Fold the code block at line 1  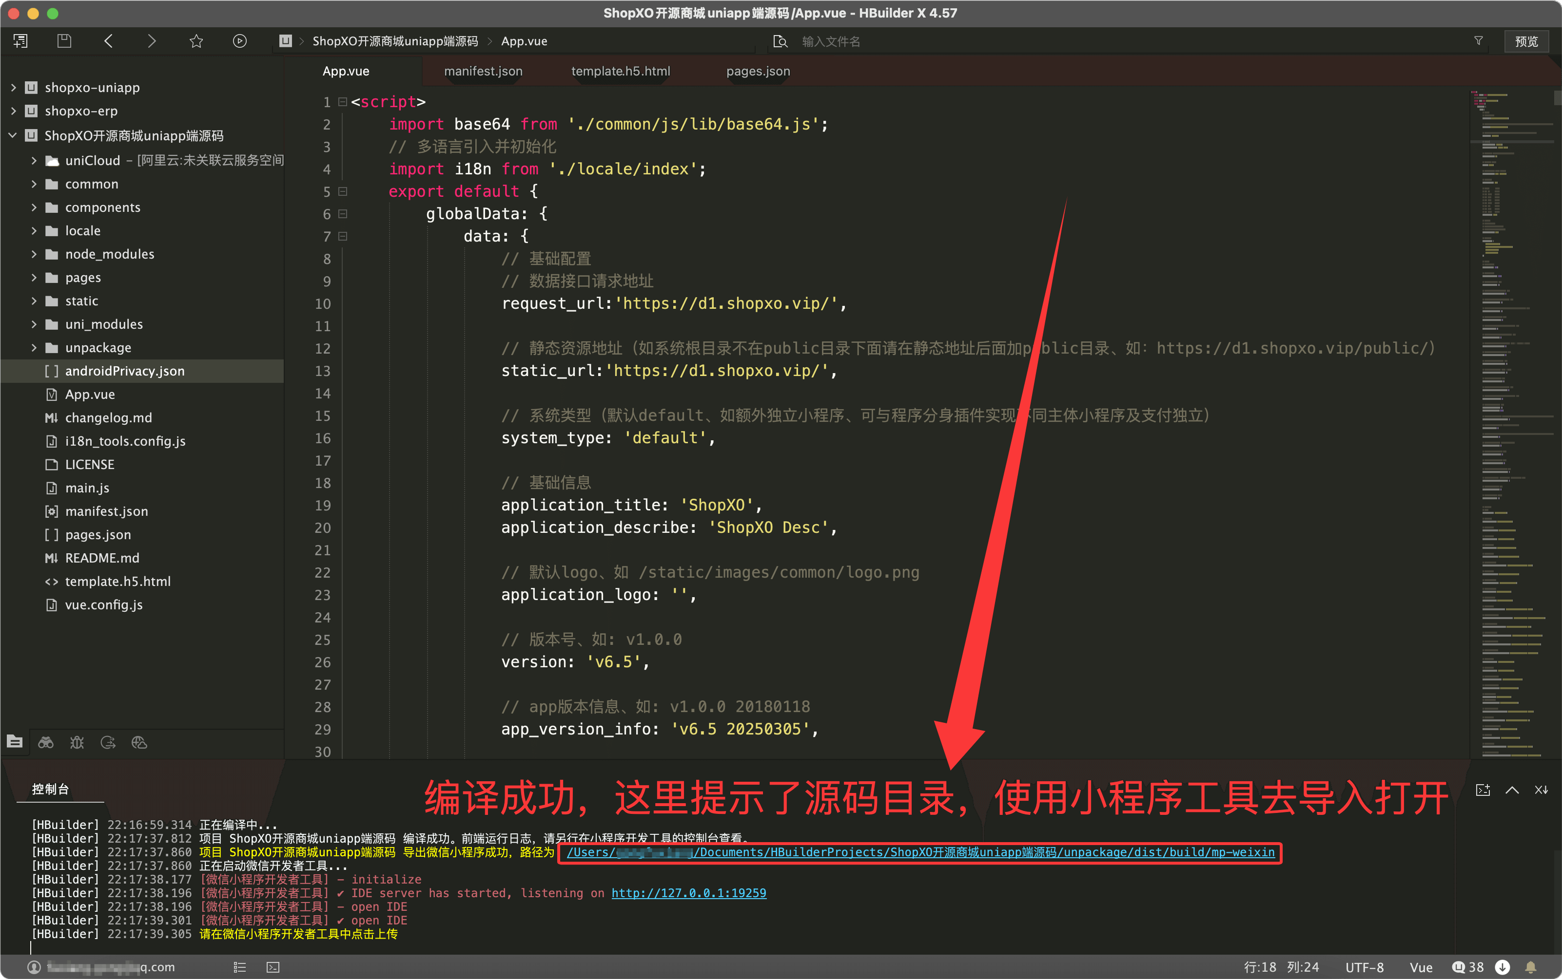click(x=343, y=102)
